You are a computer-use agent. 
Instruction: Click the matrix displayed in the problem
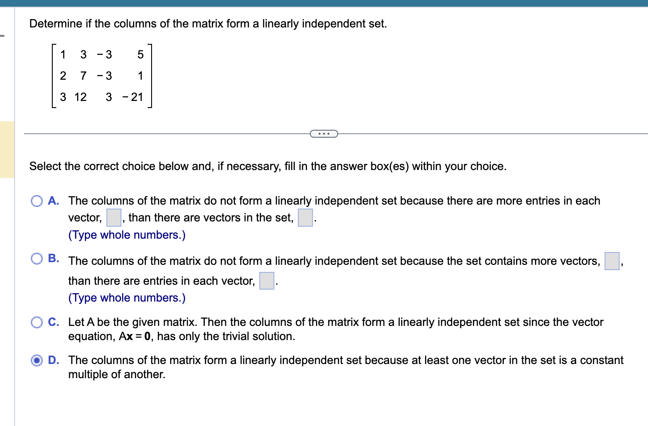[x=101, y=76]
